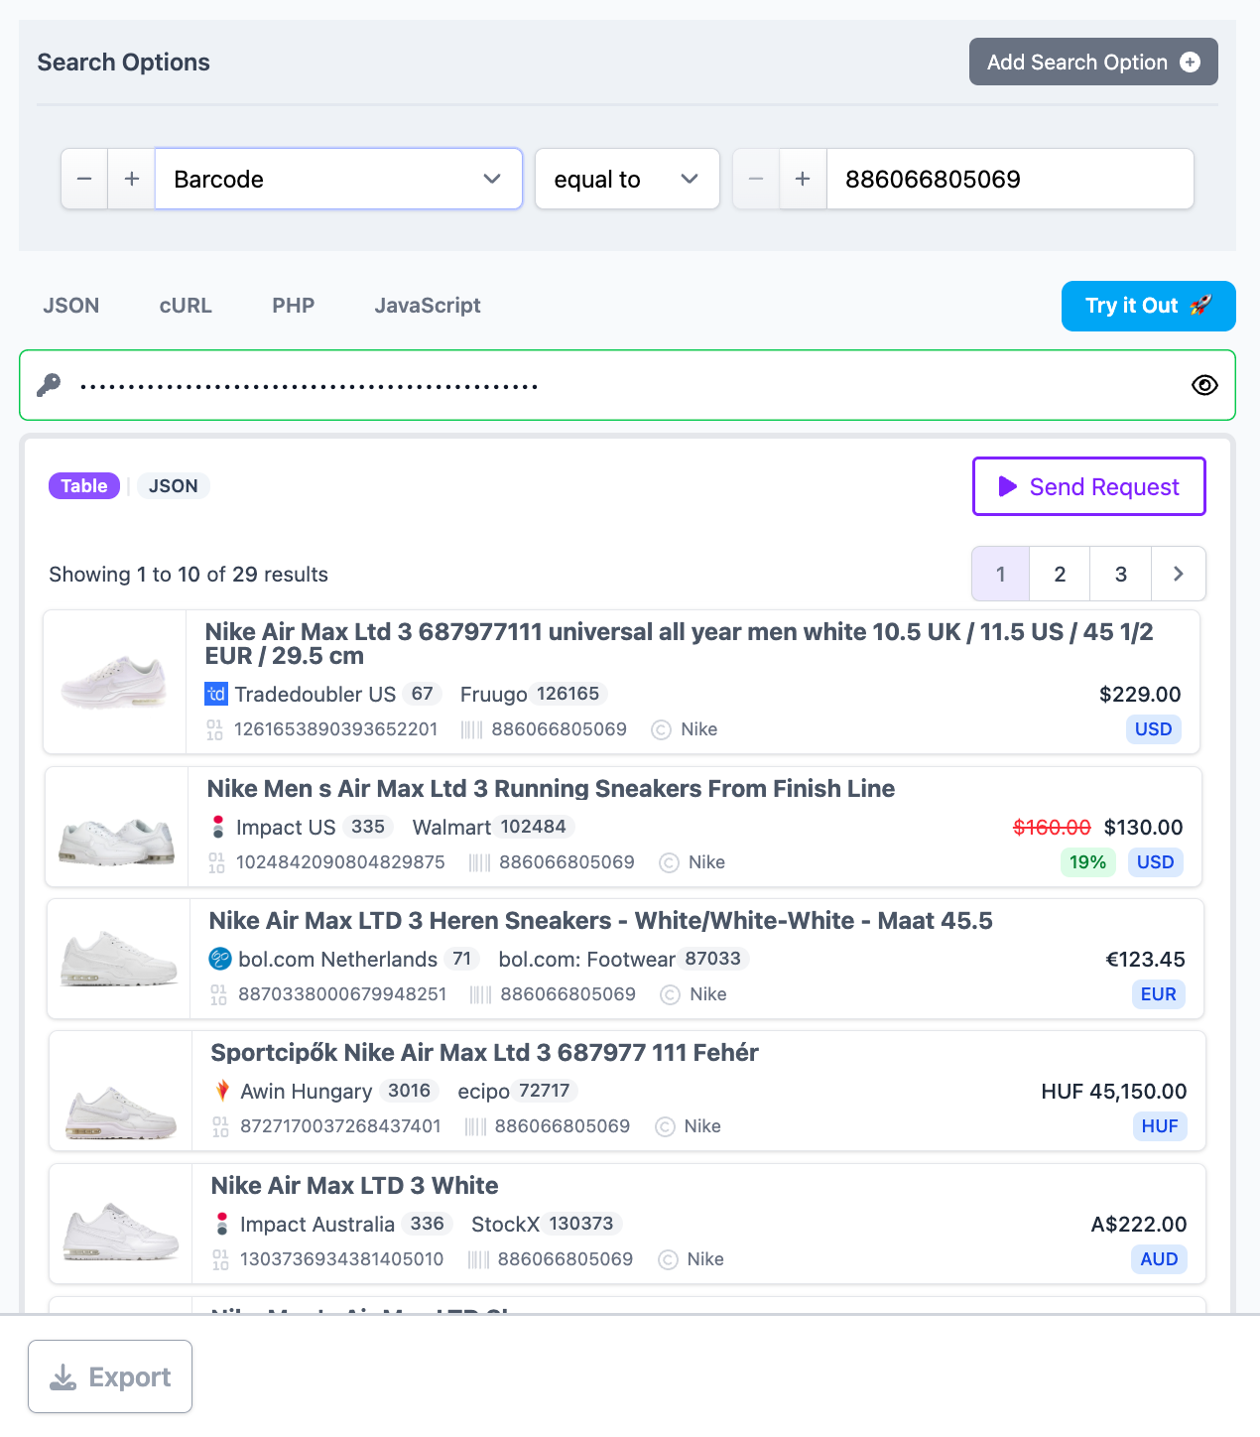The height and width of the screenshot is (1437, 1260).
Task: Click the masked API key field
Action: click(627, 385)
